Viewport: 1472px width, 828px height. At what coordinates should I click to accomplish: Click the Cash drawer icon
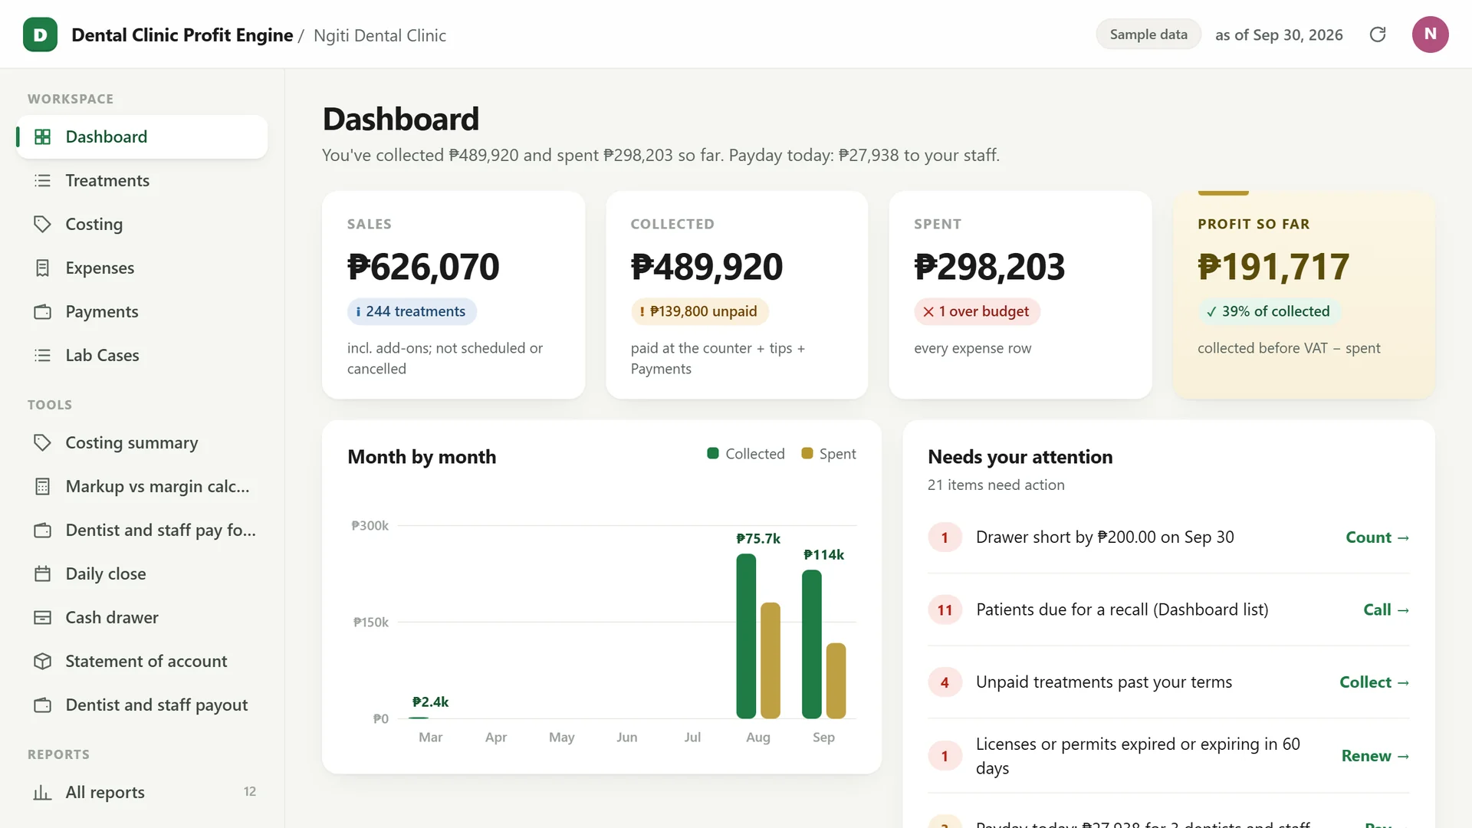click(43, 617)
